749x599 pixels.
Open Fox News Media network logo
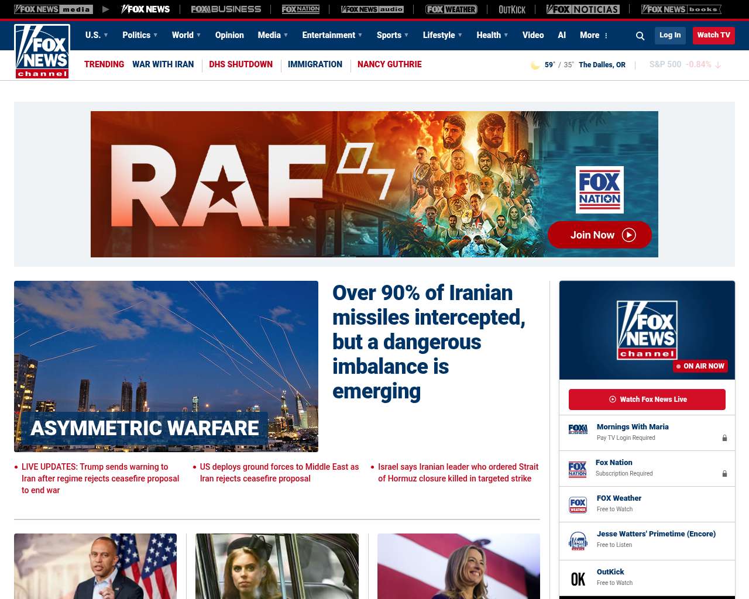click(53, 9)
